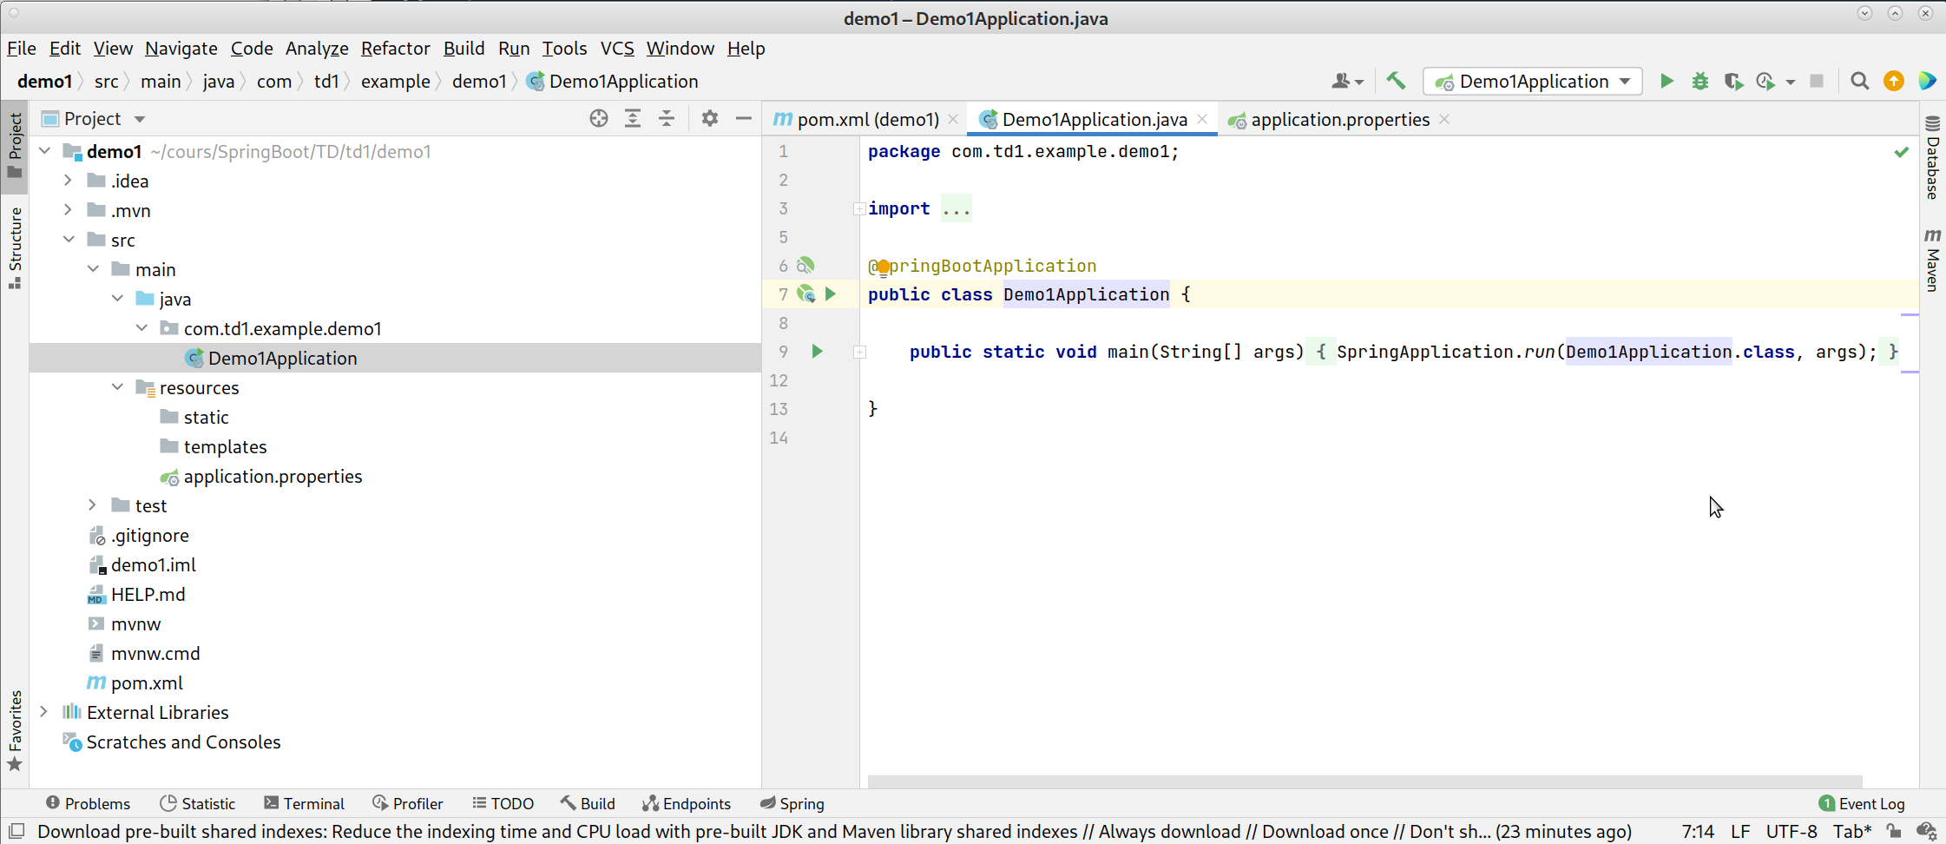The height and width of the screenshot is (844, 1946).
Task: Run with Coverage shield icon
Action: click(1732, 82)
